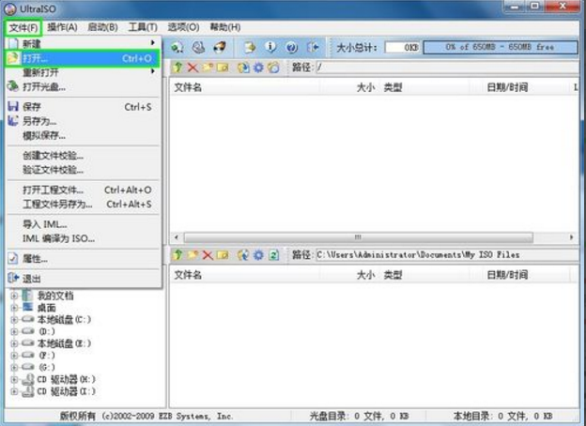
Task: Click the mount to virtual drive icon
Action: click(198, 48)
